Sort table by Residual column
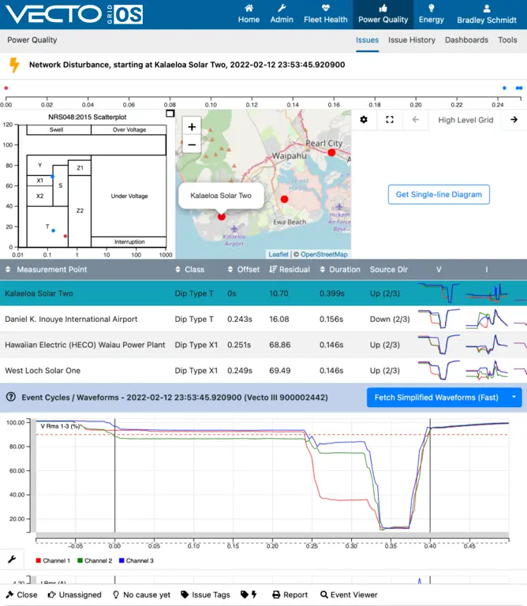This screenshot has height=606, width=527. click(x=289, y=270)
